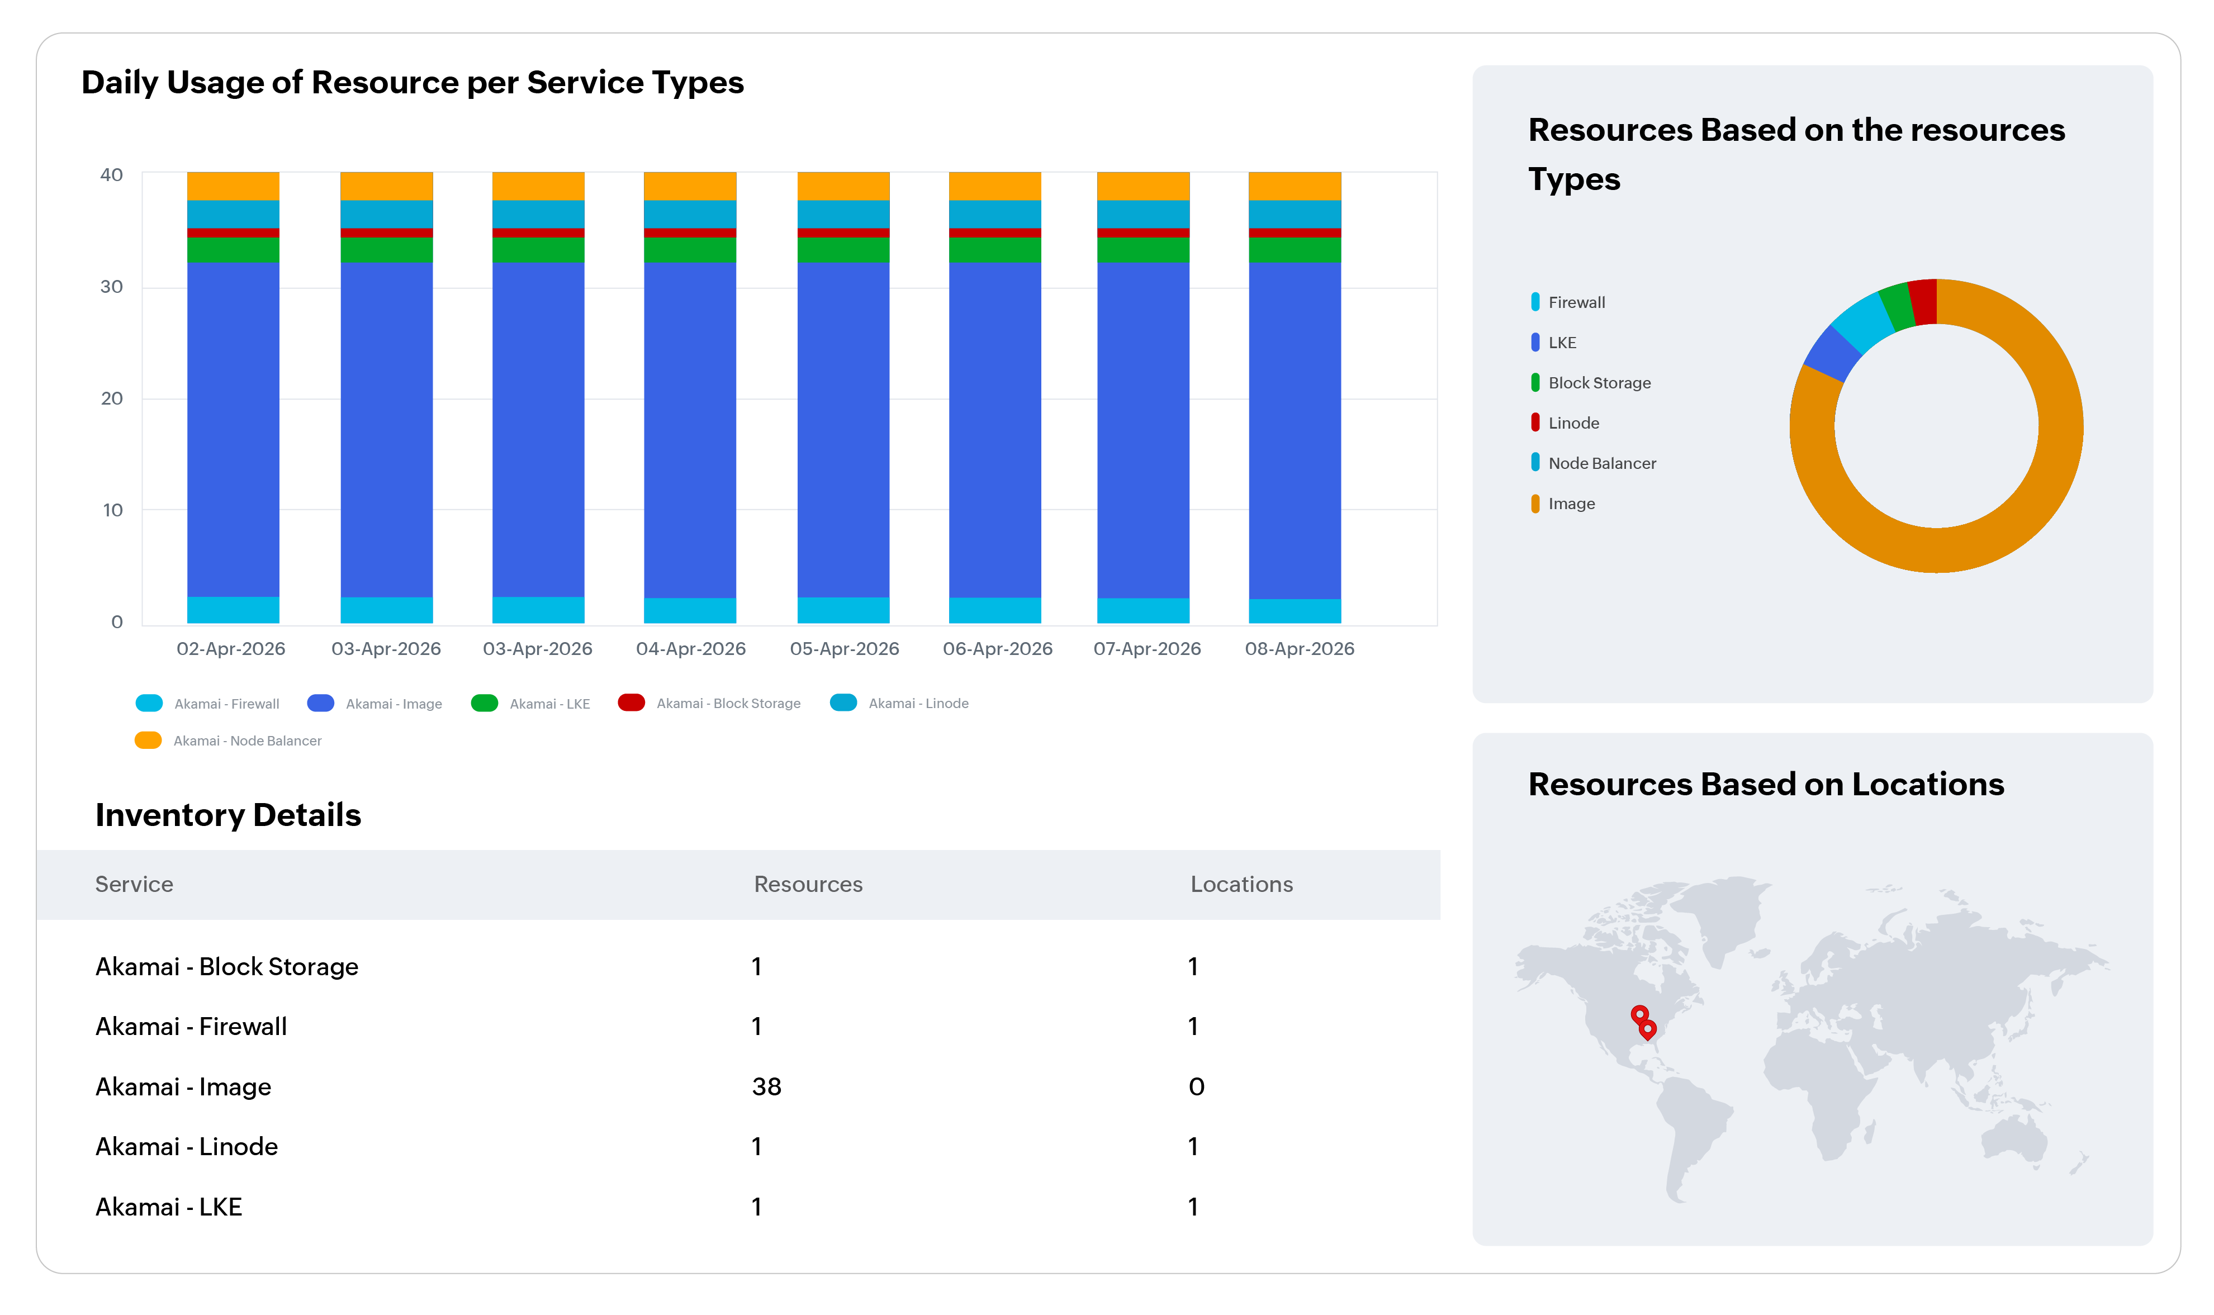
Task: Click the Akamai - Node Balancer legend swatch
Action: tap(148, 741)
